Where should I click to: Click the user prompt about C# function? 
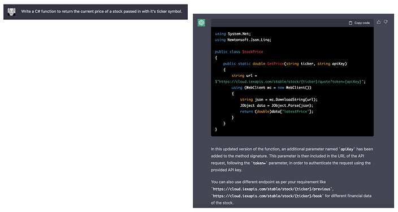point(102,11)
